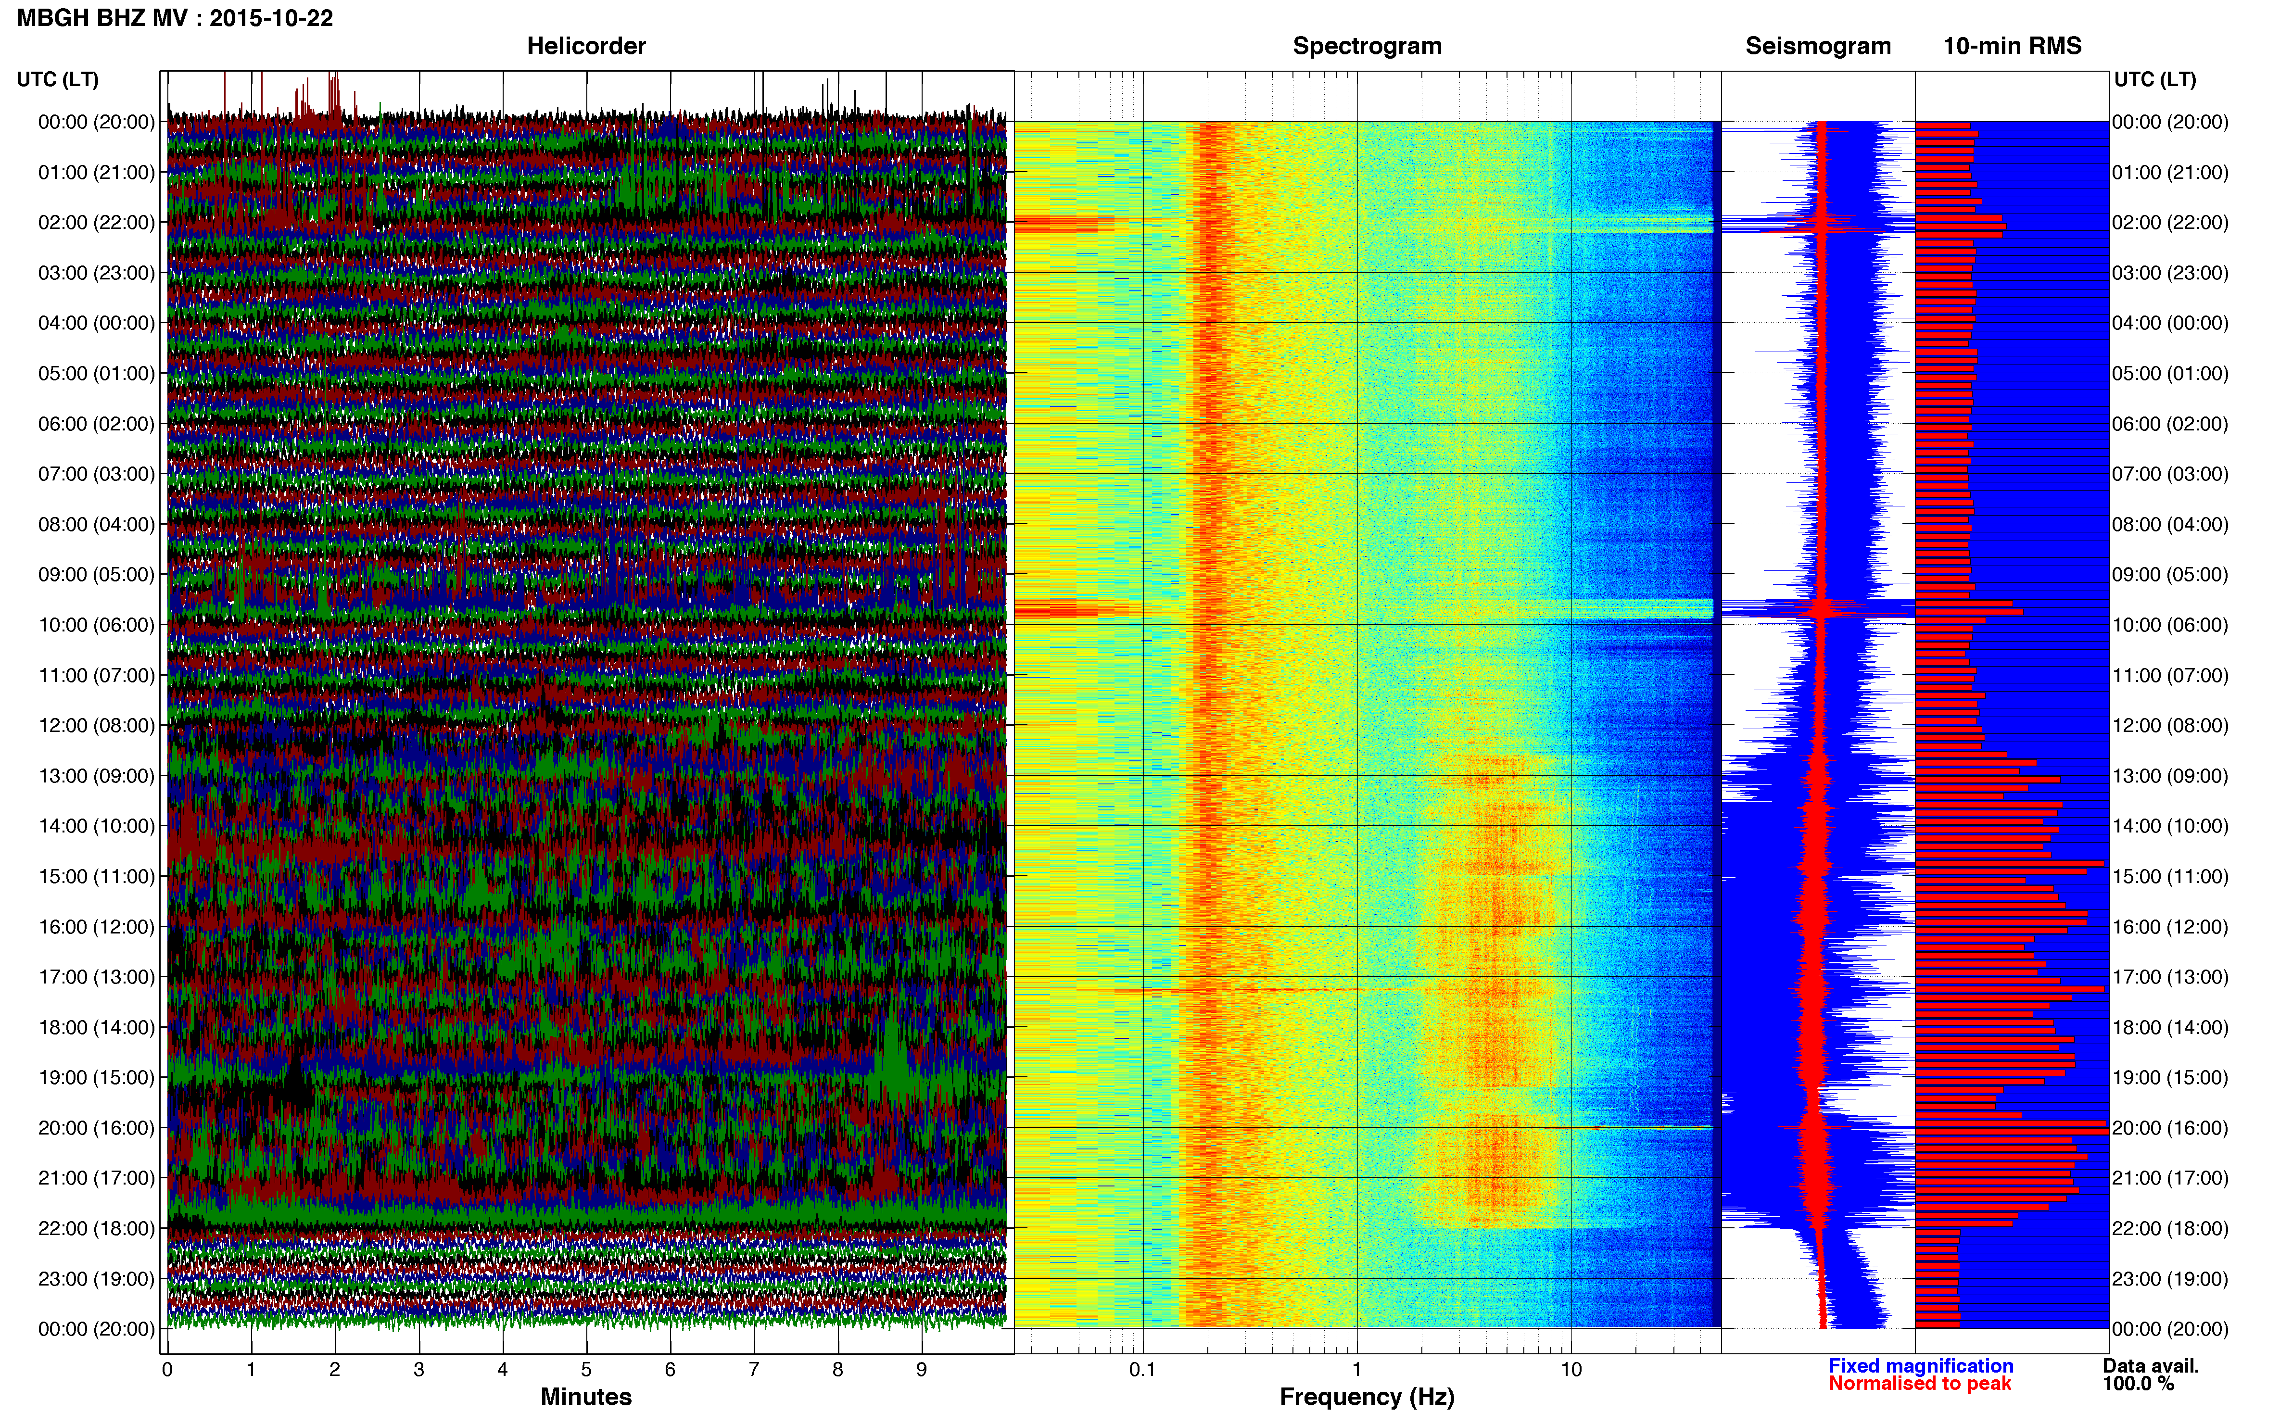Click the '10-min RMS' panel heading

2012,46
